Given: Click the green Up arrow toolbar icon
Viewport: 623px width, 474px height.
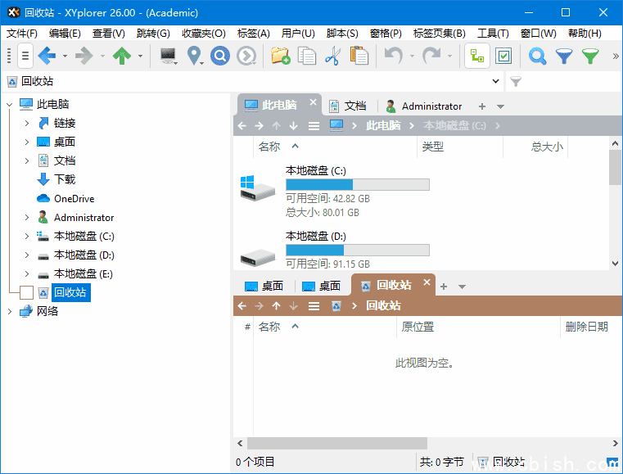Looking at the screenshot, I should (121, 56).
